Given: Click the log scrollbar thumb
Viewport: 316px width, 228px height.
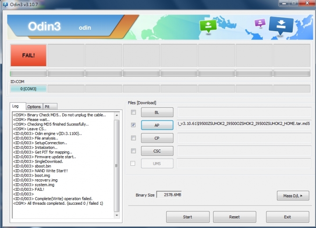Looking at the screenshot, I should click(116, 166).
